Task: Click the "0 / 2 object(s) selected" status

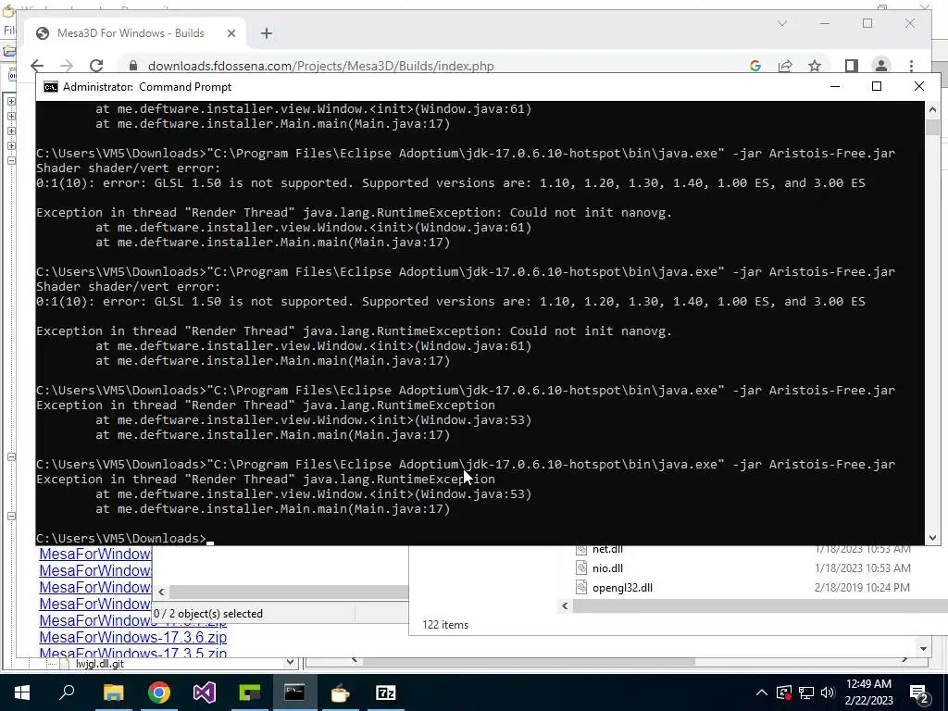Action: coord(208,614)
